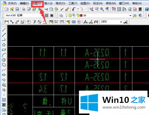Add a Center Mark
This screenshot has width=149, height=115.
(x=79, y=22)
